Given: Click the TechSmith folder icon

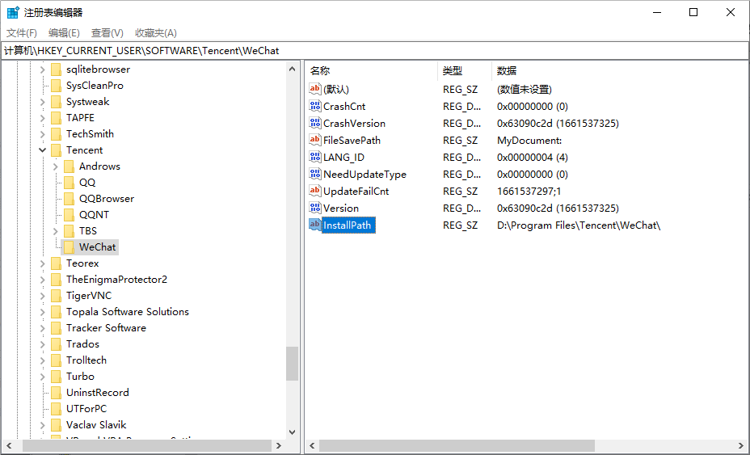Looking at the screenshot, I should pos(56,134).
